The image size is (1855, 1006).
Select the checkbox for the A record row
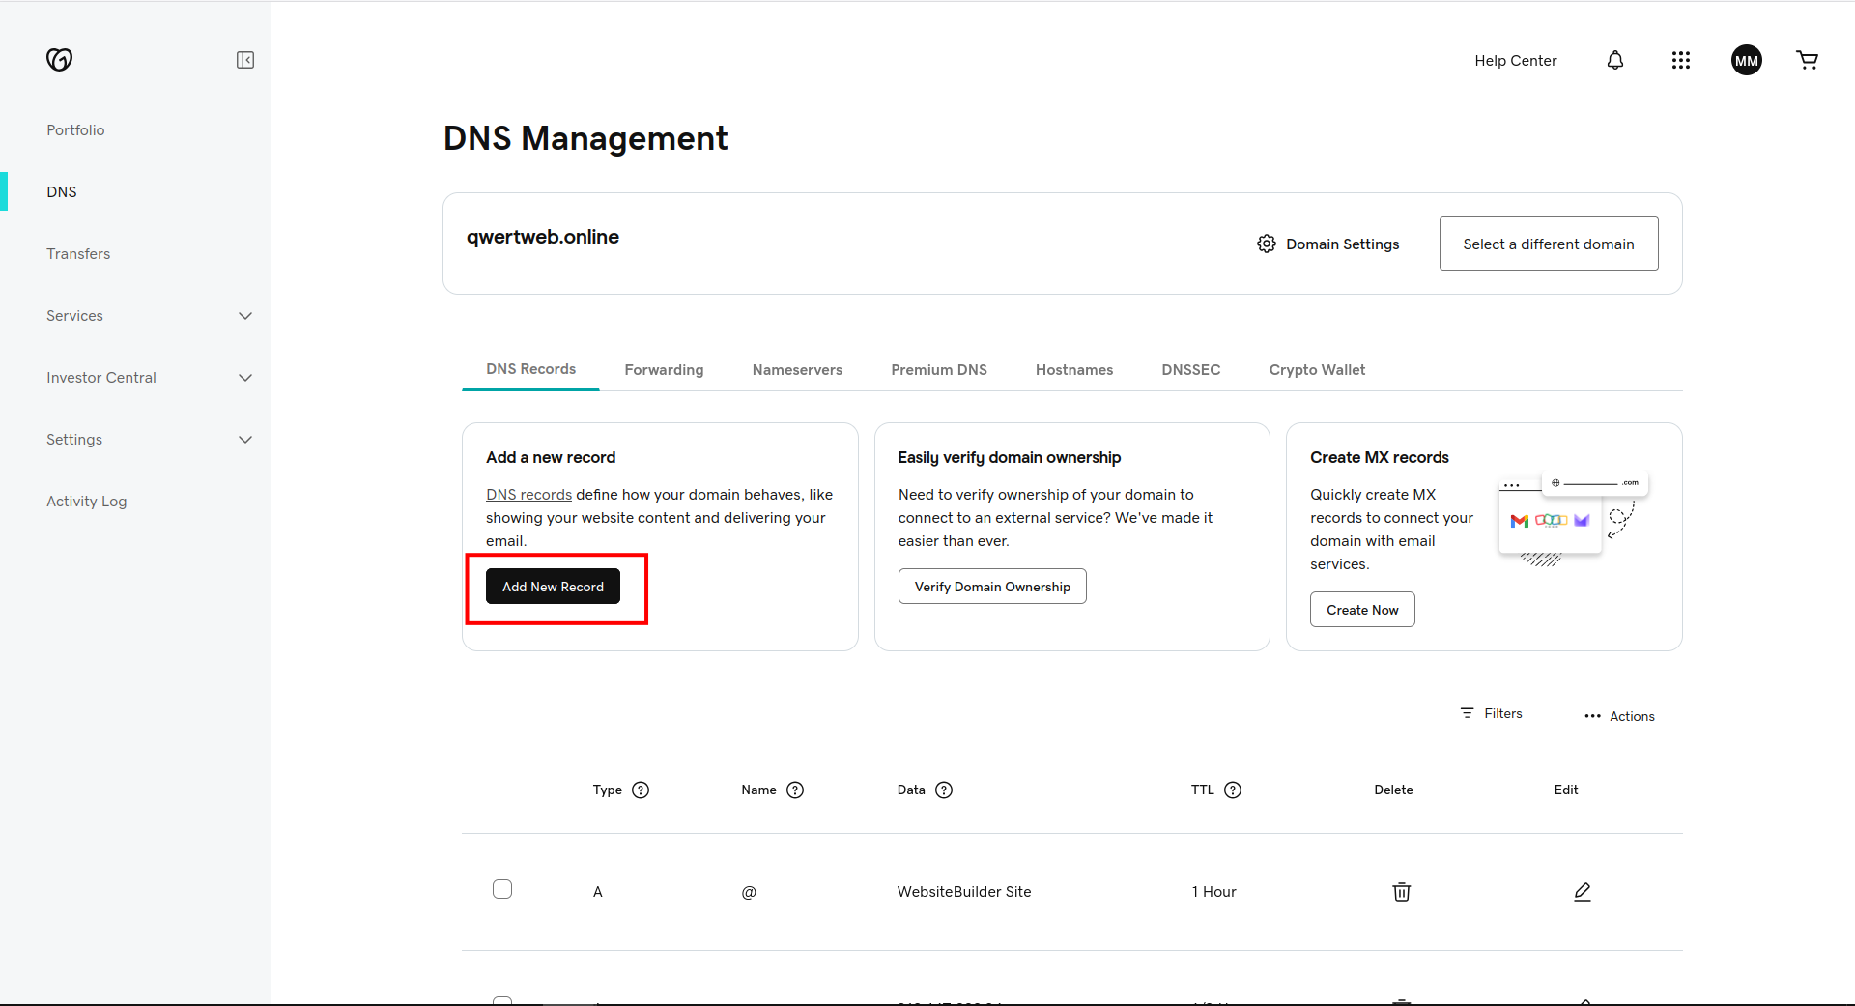tap(502, 888)
